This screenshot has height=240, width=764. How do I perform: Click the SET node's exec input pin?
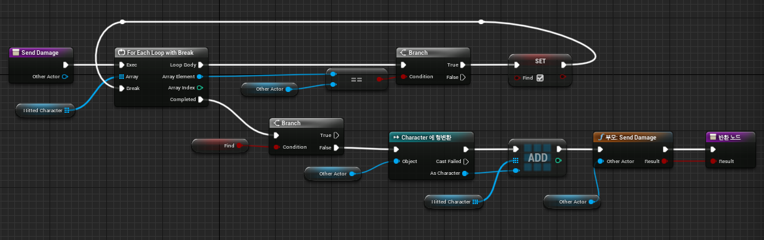tap(517, 65)
